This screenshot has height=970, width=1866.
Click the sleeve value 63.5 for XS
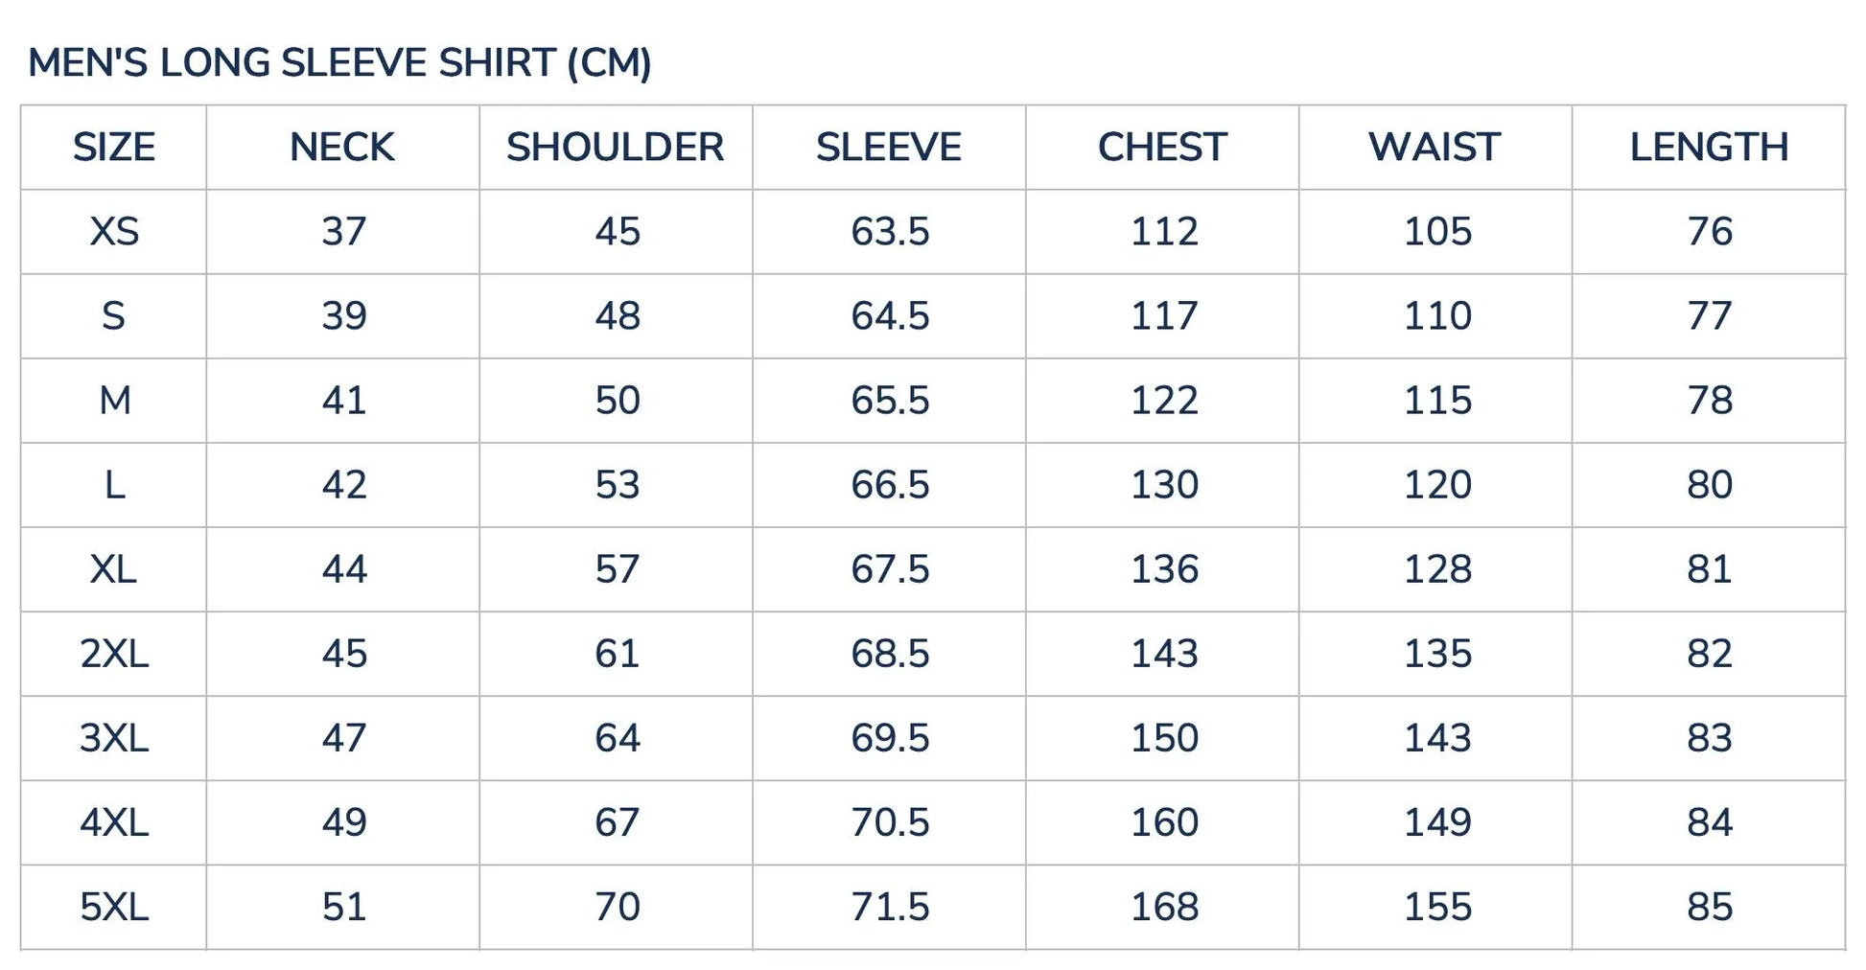click(890, 232)
